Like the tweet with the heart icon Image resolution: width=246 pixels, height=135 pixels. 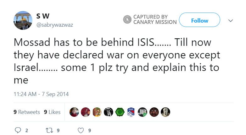coord(81,130)
